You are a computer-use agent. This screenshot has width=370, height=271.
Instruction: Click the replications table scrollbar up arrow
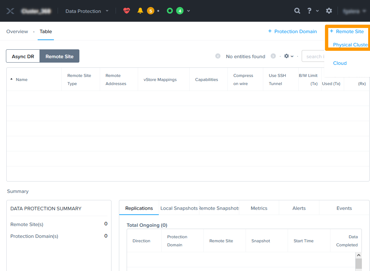[359, 255]
